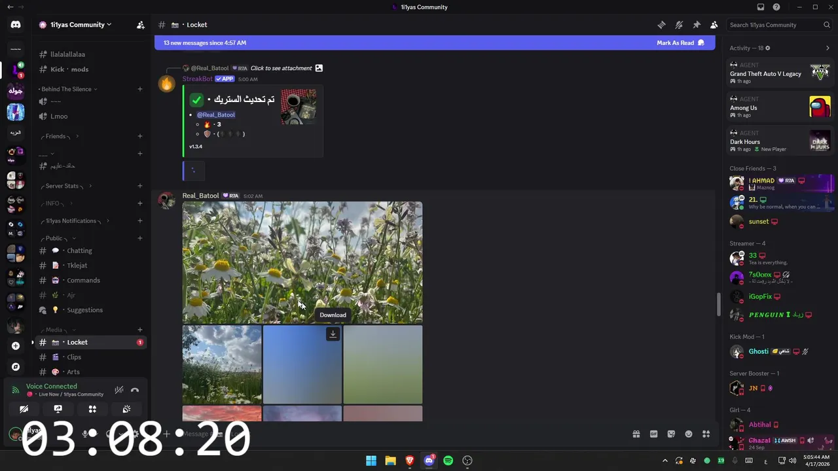Open the Real_Batool username above the photos
Image resolution: width=838 pixels, height=471 pixels.
point(200,196)
